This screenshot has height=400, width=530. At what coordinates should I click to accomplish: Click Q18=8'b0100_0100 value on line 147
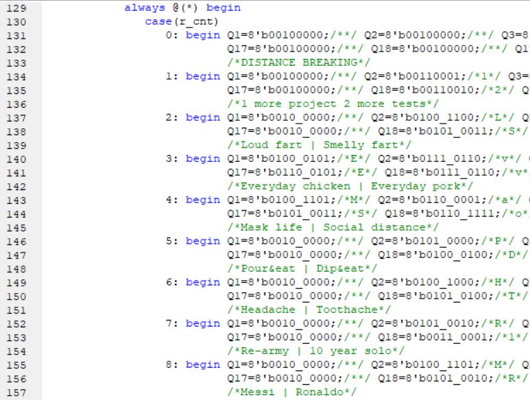(x=436, y=255)
